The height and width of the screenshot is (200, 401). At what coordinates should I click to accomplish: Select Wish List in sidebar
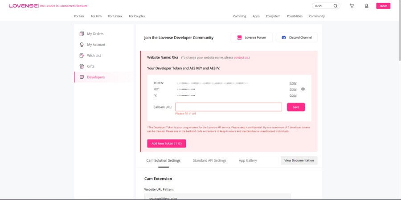[x=103, y=55]
